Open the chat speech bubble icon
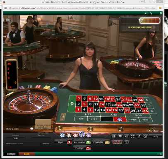 [x=120, y=136]
